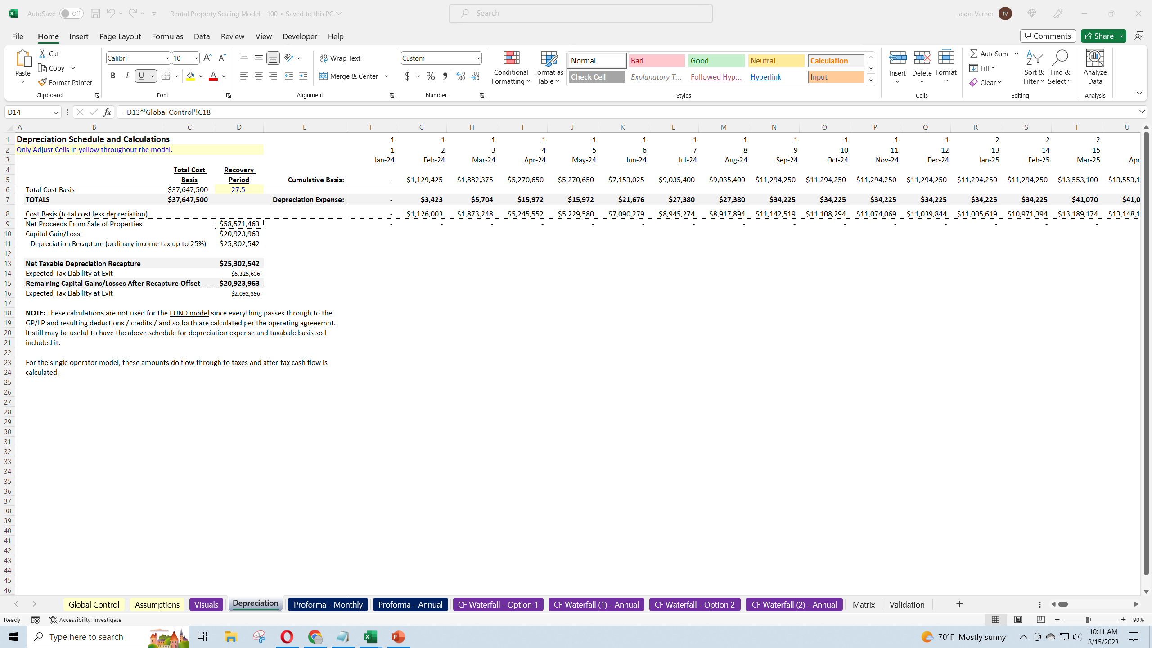Toggle AutoSave switch on
Screen dimensions: 1152x648
(x=71, y=13)
